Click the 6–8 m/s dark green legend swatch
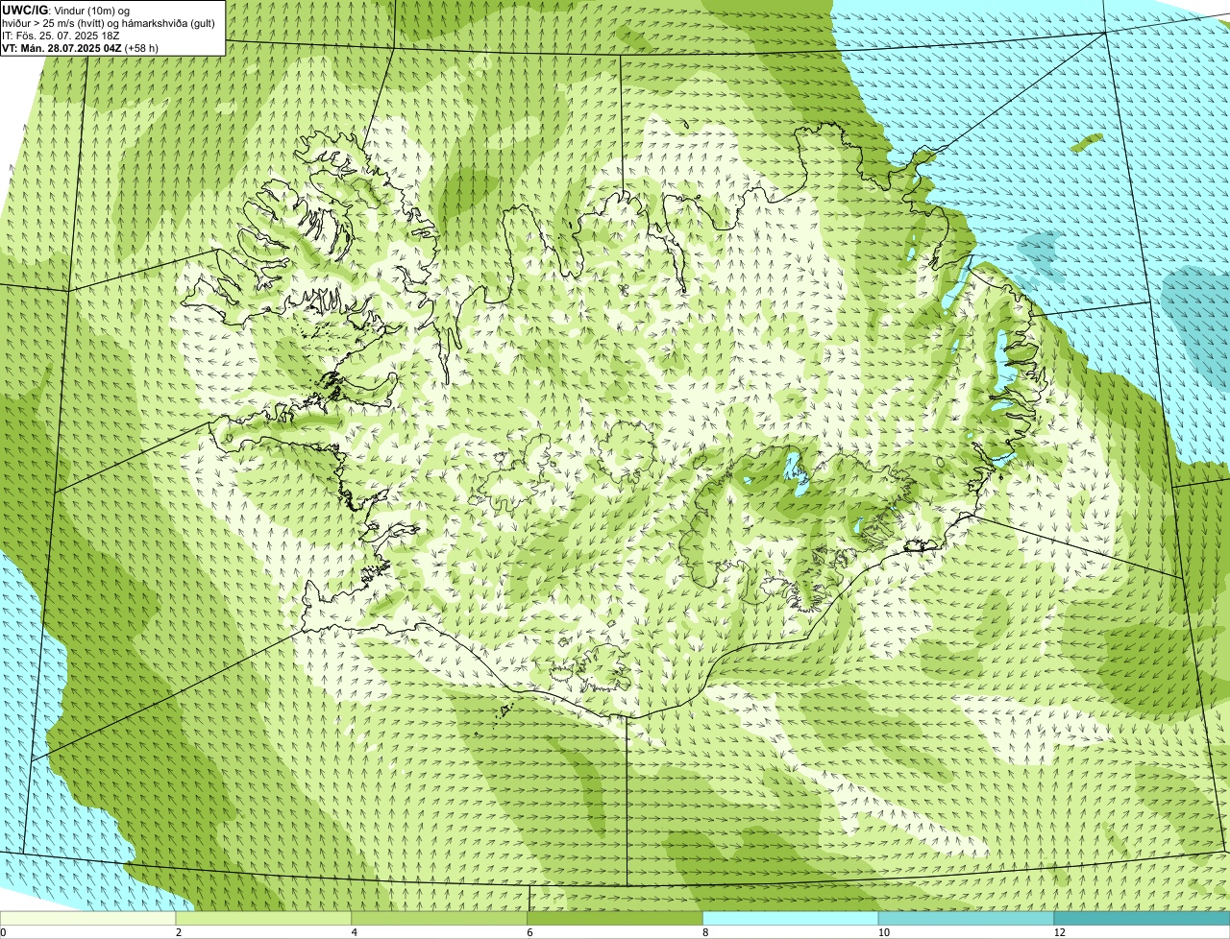Screen dimensions: 1230x939 click(x=616, y=919)
